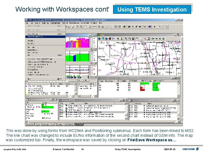This screenshot has height=152, width=203.
Task: Open the Worksheet menu
Action: (85, 23)
